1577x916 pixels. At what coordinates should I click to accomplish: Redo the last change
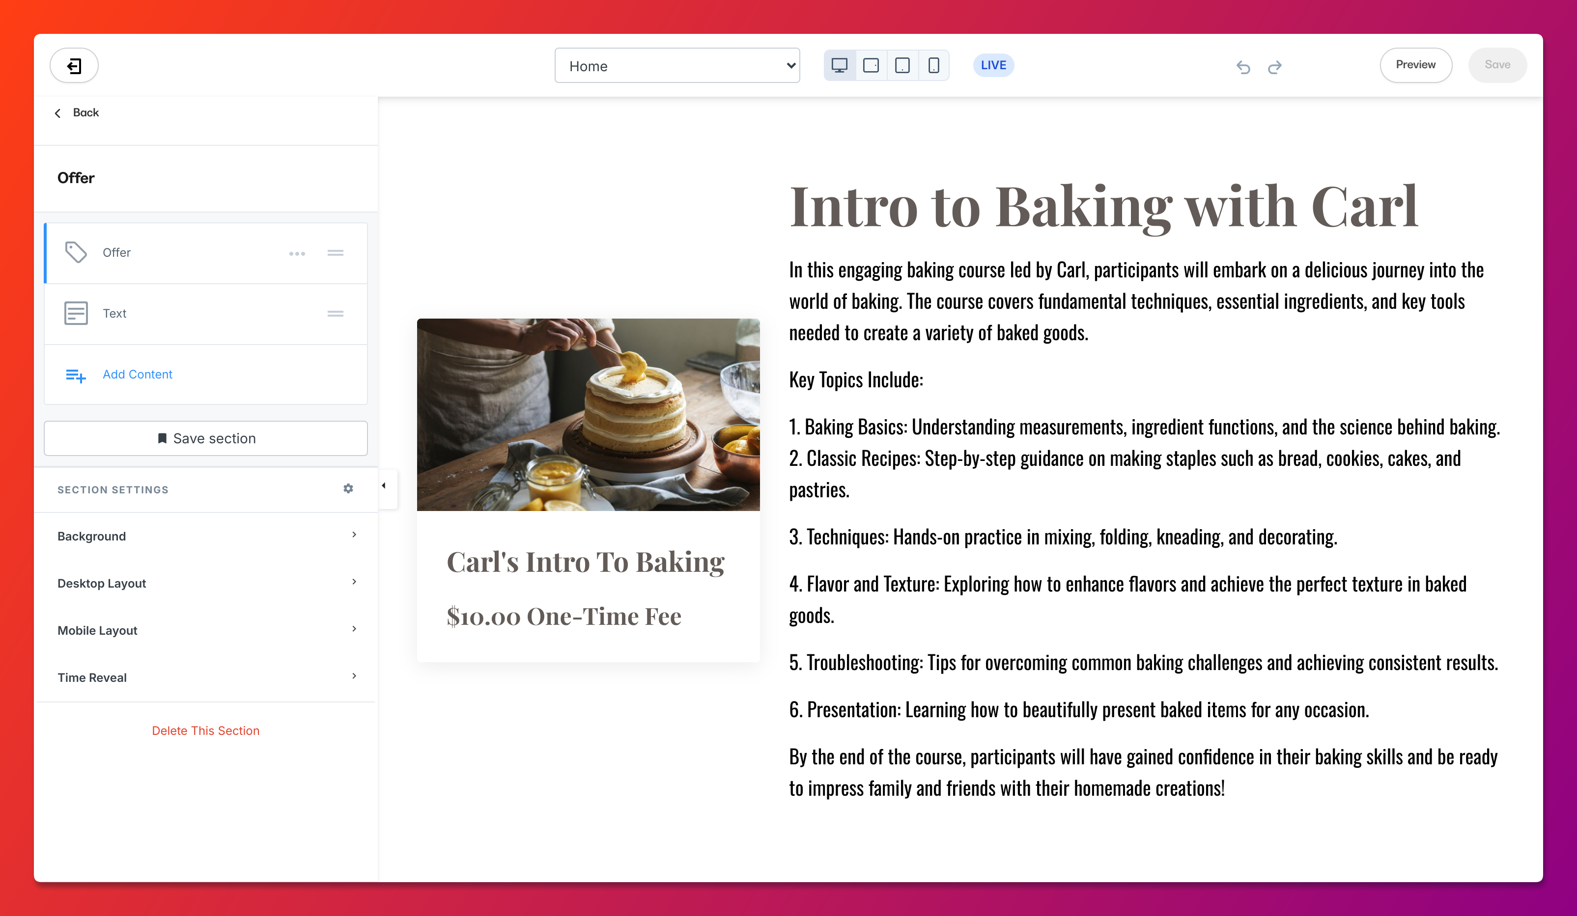pos(1275,67)
